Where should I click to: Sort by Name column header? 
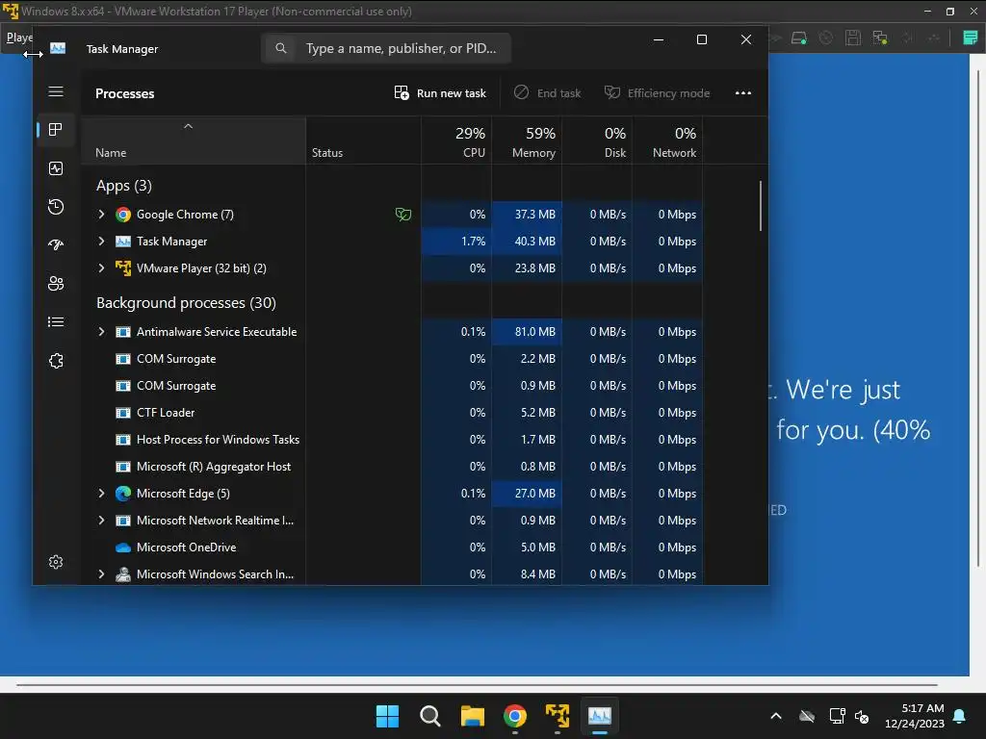click(193, 140)
